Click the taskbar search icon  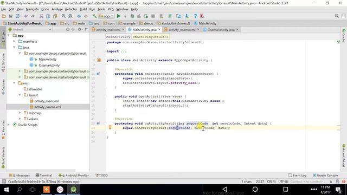(20, 190)
